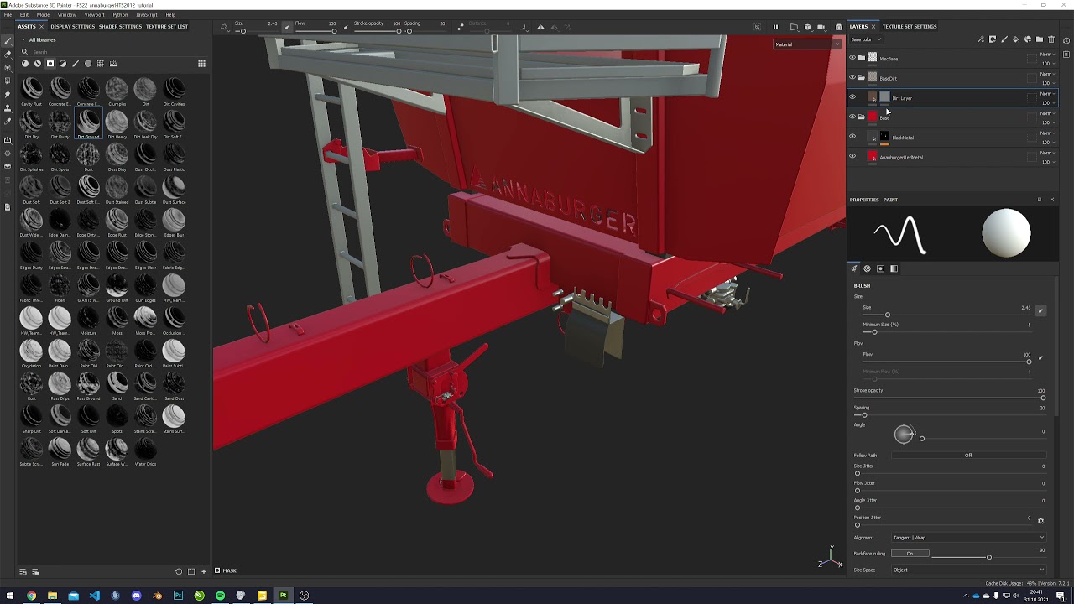1074x604 pixels.
Task: Open opacity dropdown for AnanburgerRedMetal layer
Action: [x=1046, y=162]
